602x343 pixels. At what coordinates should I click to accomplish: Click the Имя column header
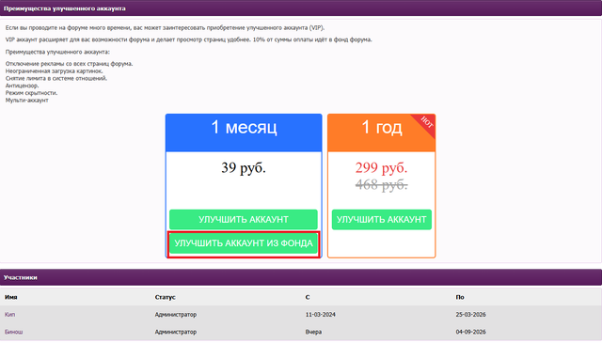coord(10,297)
